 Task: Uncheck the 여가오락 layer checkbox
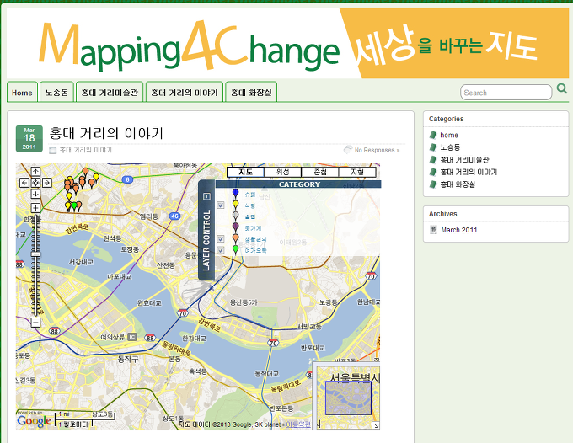(x=221, y=250)
